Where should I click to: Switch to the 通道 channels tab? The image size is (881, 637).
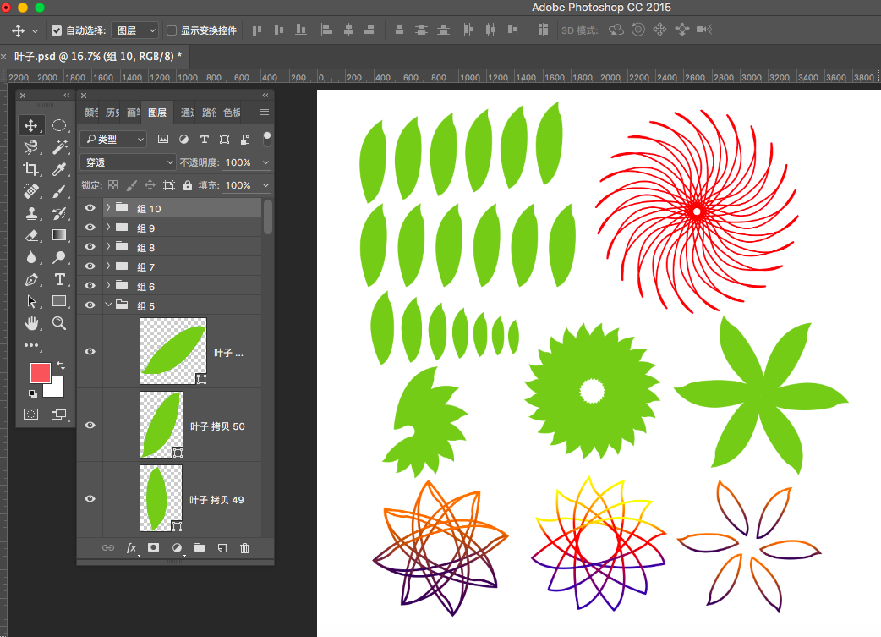(x=187, y=113)
